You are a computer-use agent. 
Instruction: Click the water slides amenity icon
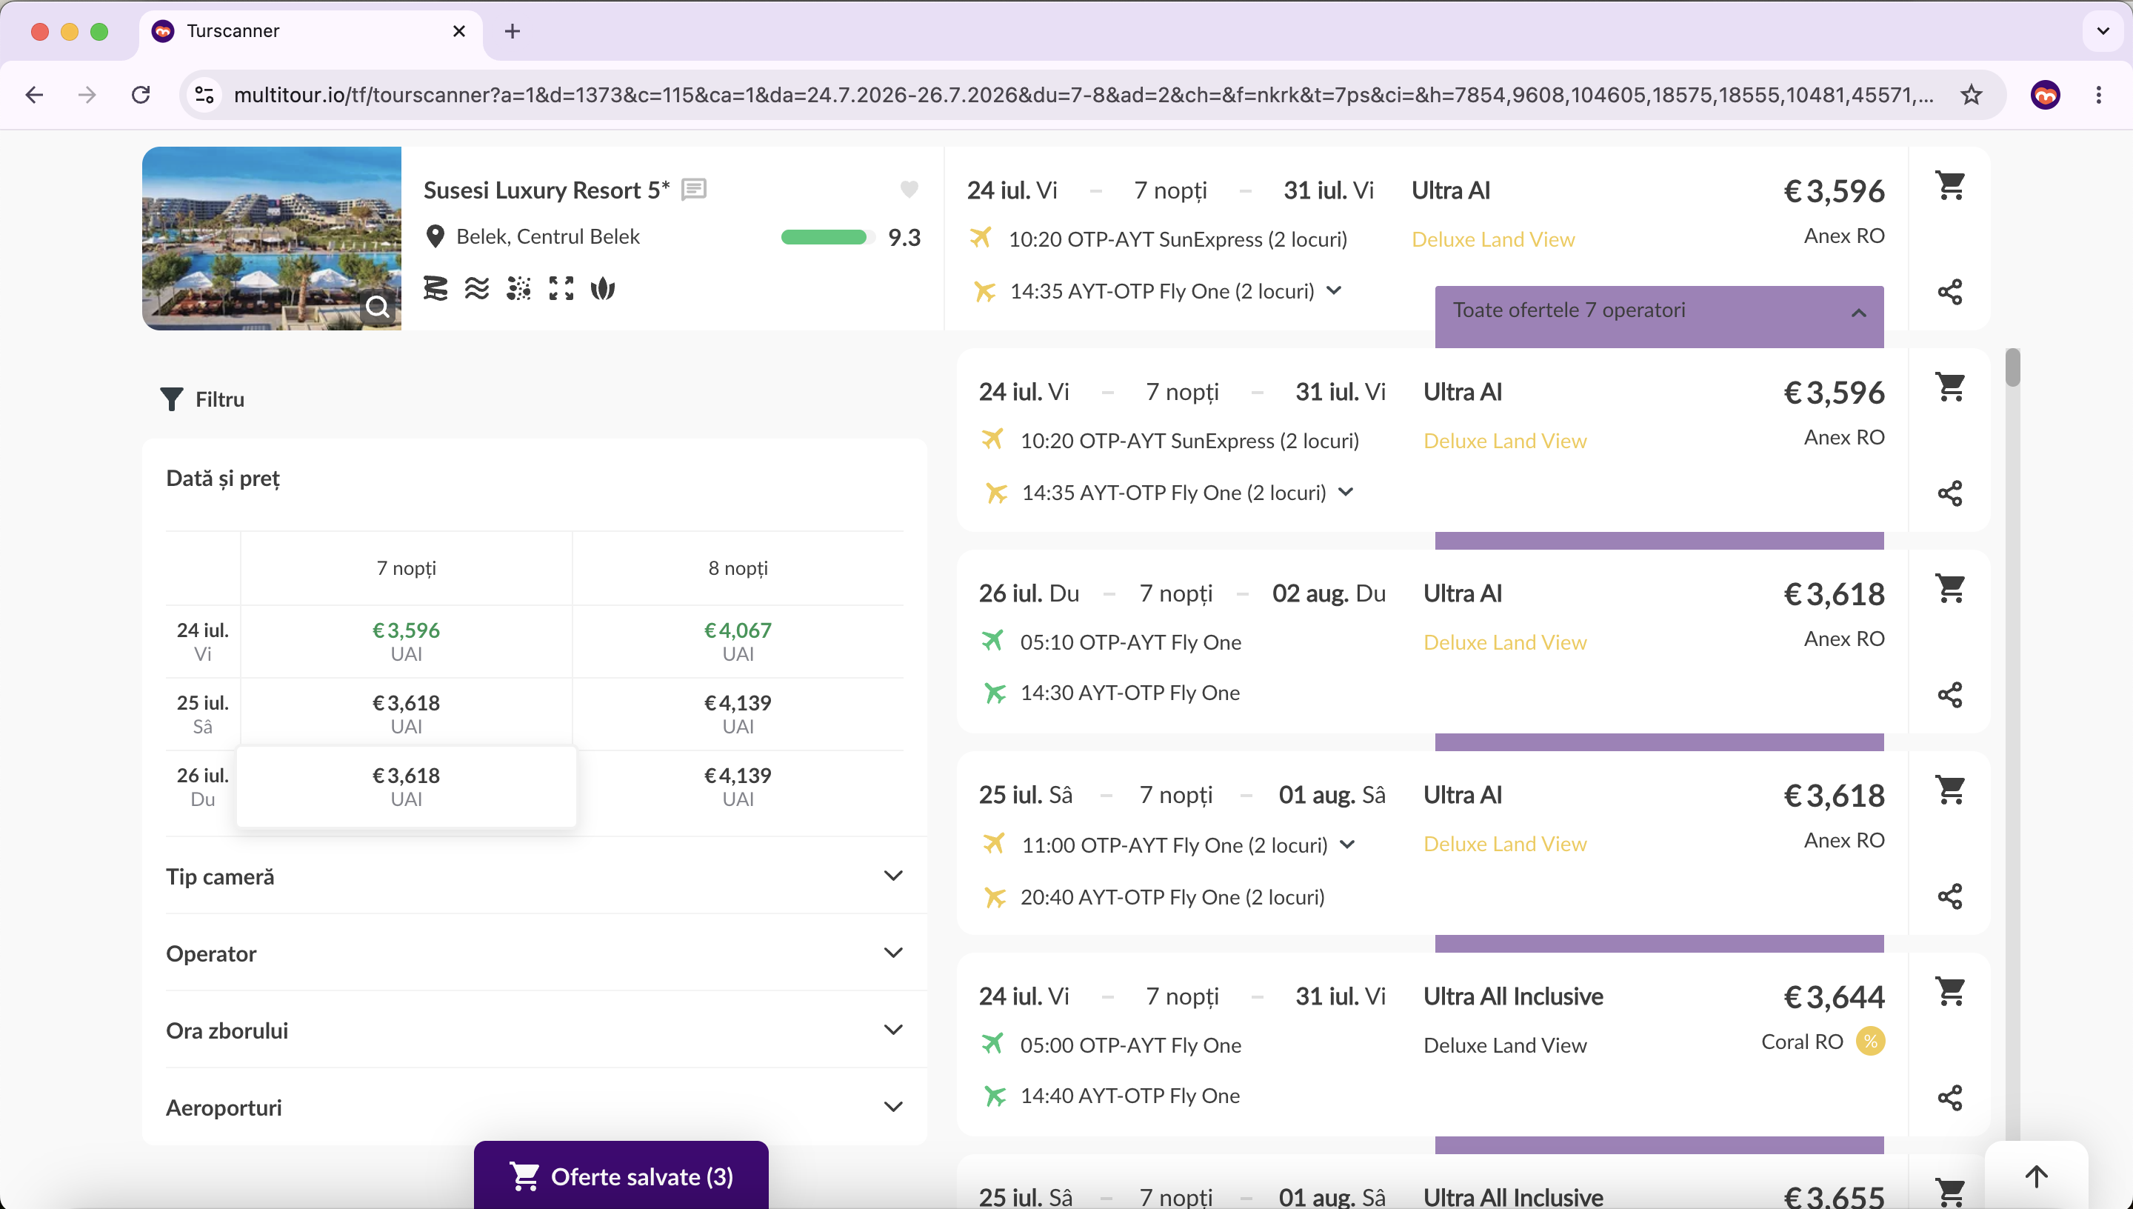coord(435,289)
